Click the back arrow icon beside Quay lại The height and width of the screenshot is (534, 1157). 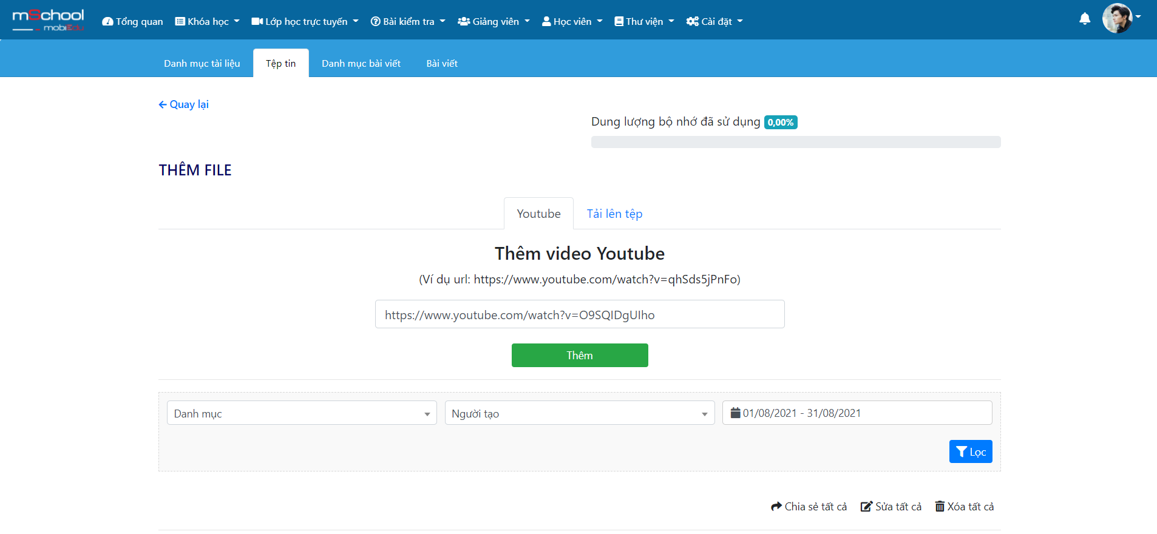tap(163, 104)
